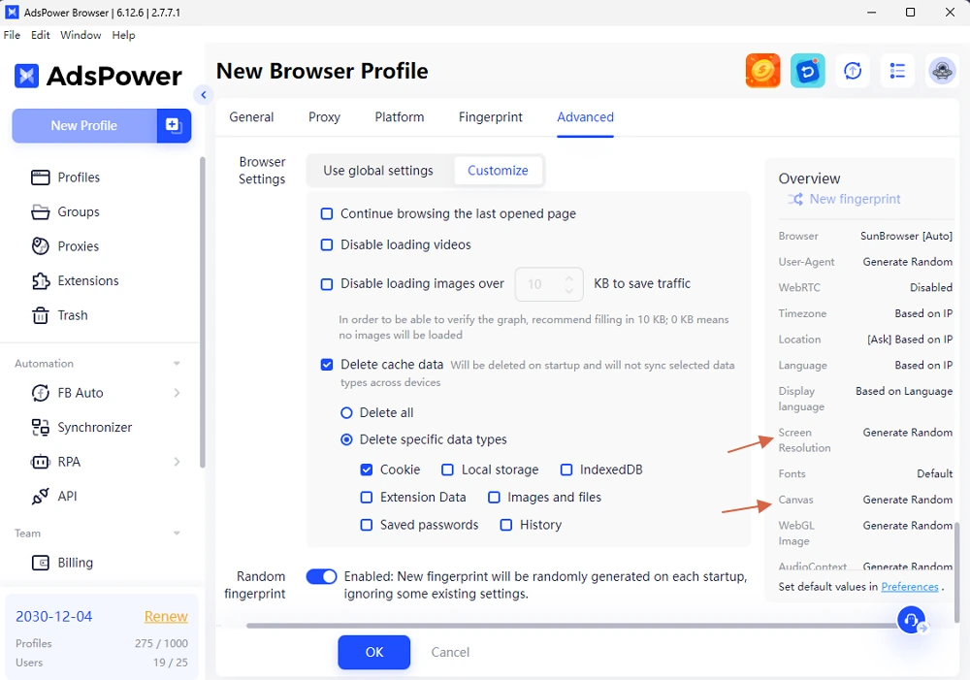Screen dimensions: 970x680
Task: Click the update sync arrow icon
Action: (x=853, y=71)
